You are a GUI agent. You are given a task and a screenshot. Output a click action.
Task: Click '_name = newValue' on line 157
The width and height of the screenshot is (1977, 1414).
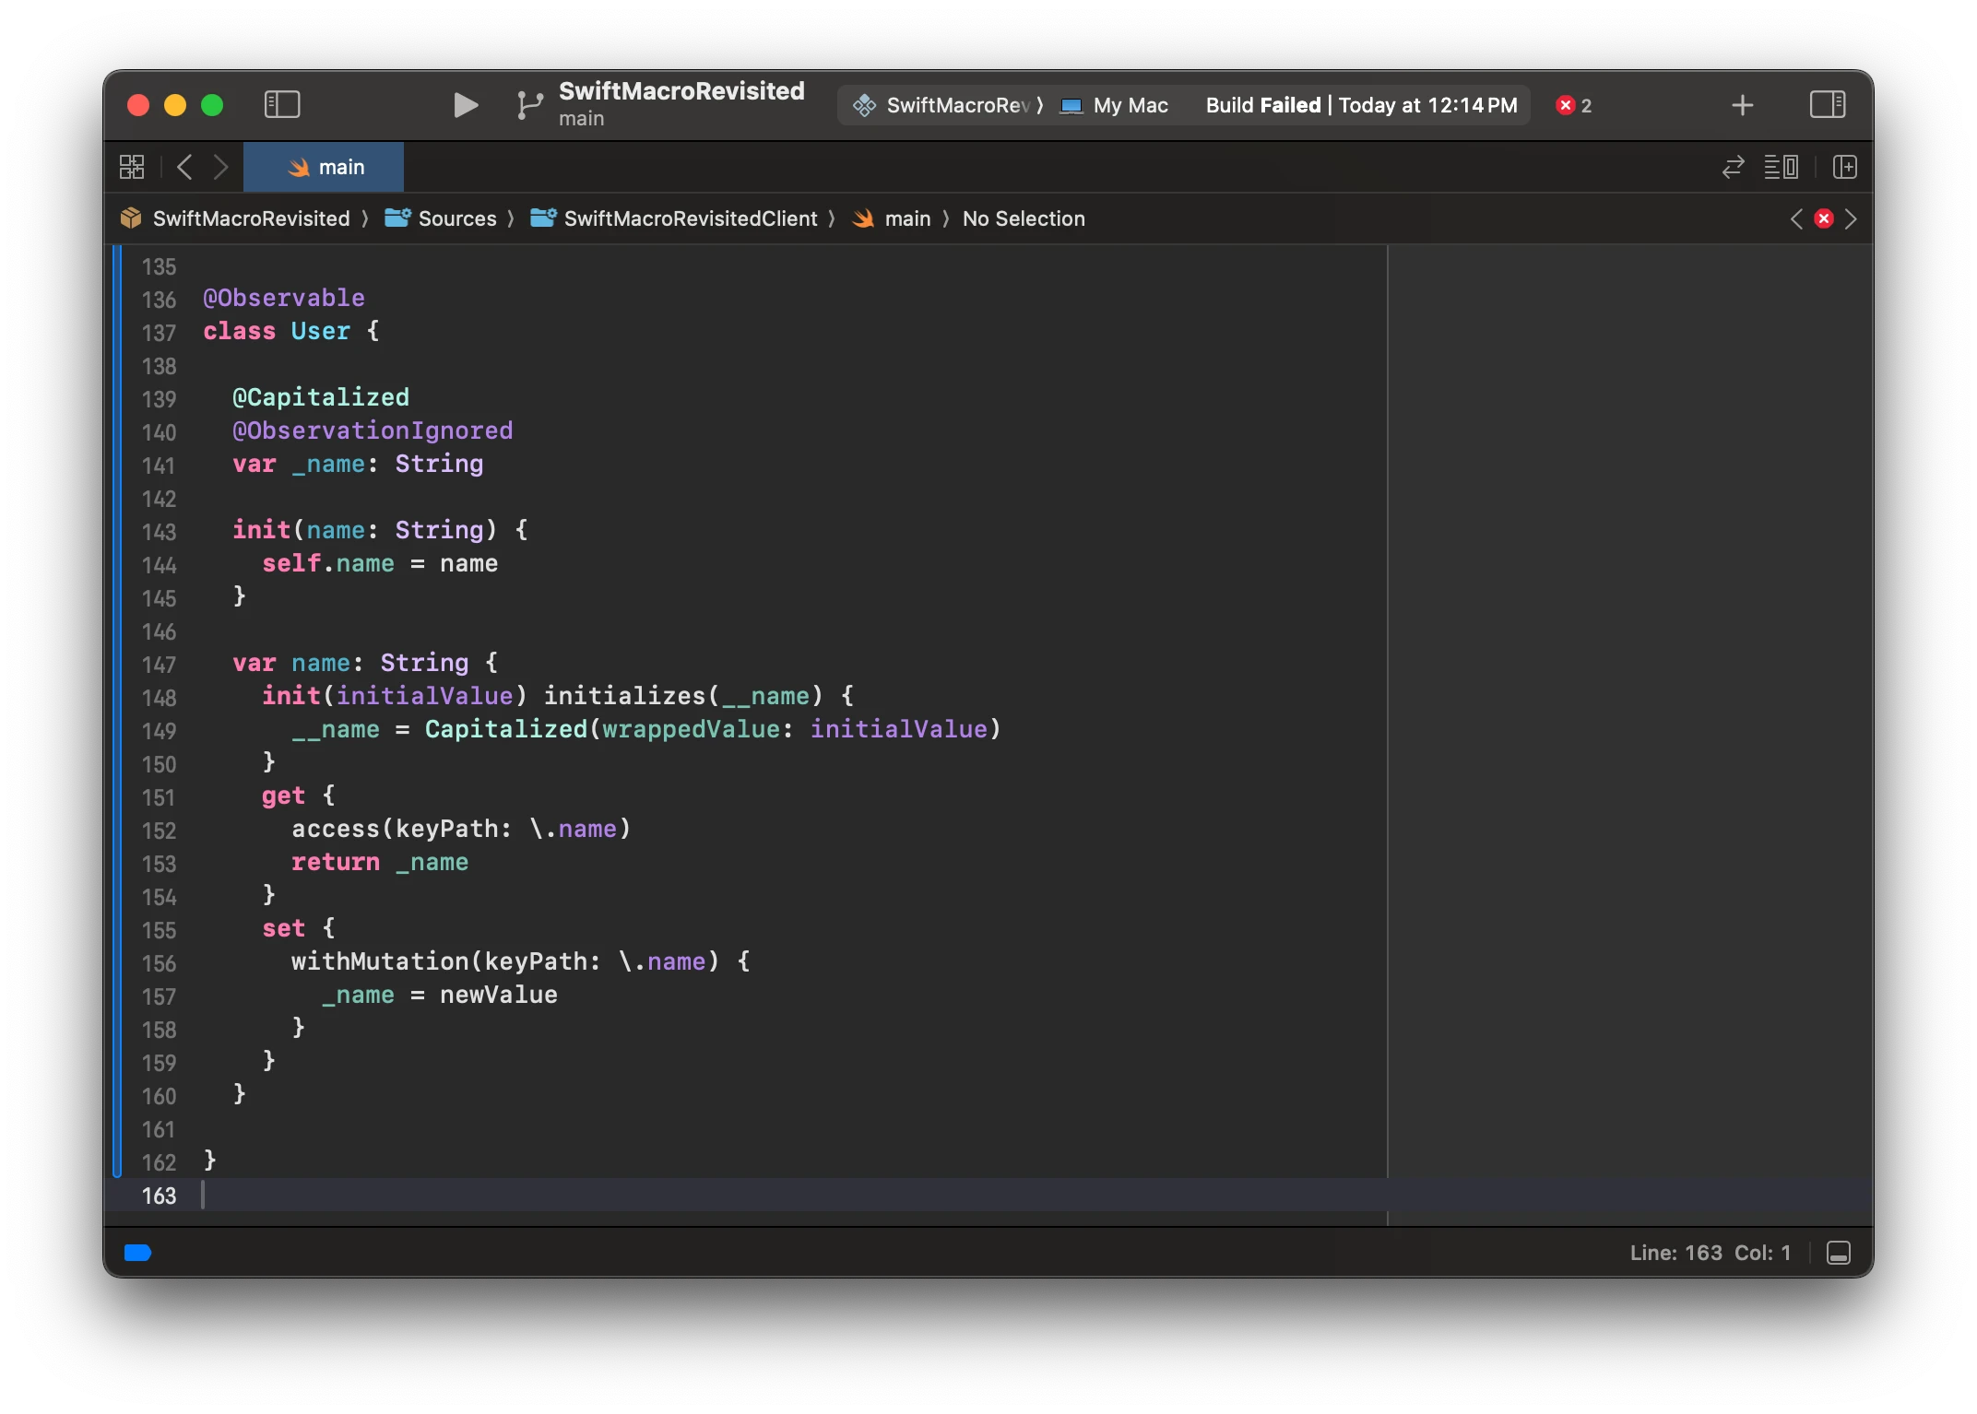440,995
